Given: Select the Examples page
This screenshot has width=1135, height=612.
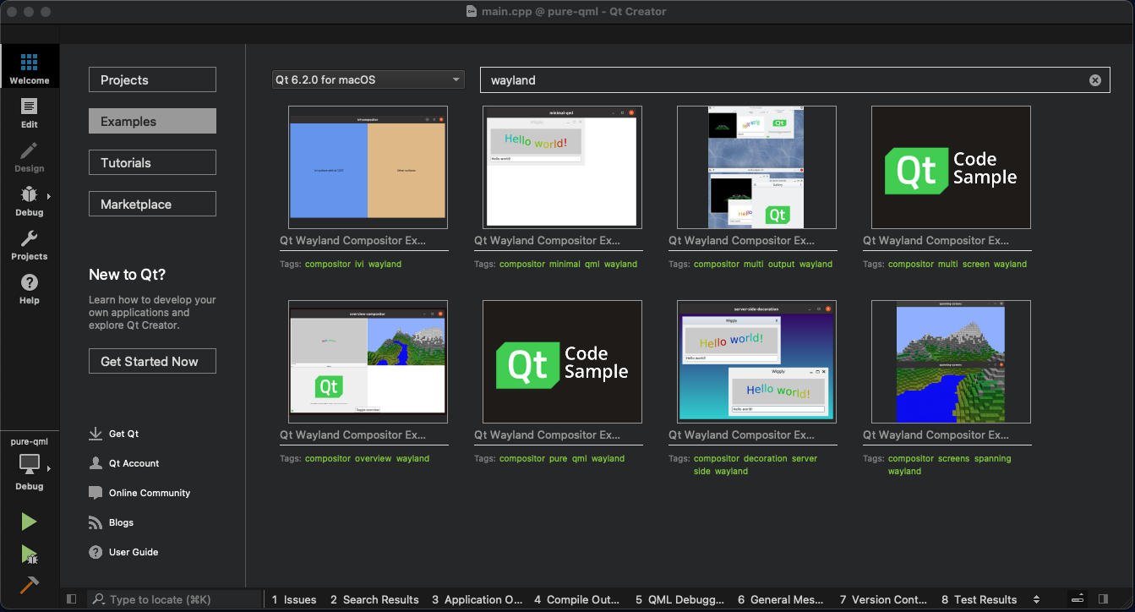Looking at the screenshot, I should tap(152, 121).
